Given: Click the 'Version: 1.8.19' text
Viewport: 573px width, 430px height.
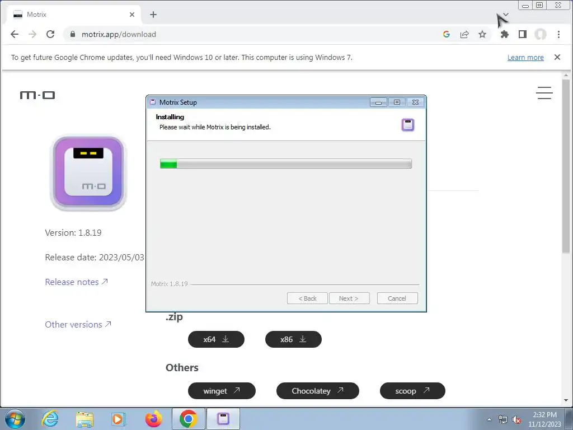Looking at the screenshot, I should click(x=73, y=233).
